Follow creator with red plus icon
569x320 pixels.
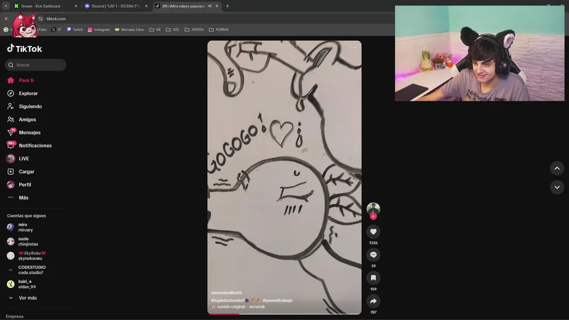pyautogui.click(x=373, y=216)
